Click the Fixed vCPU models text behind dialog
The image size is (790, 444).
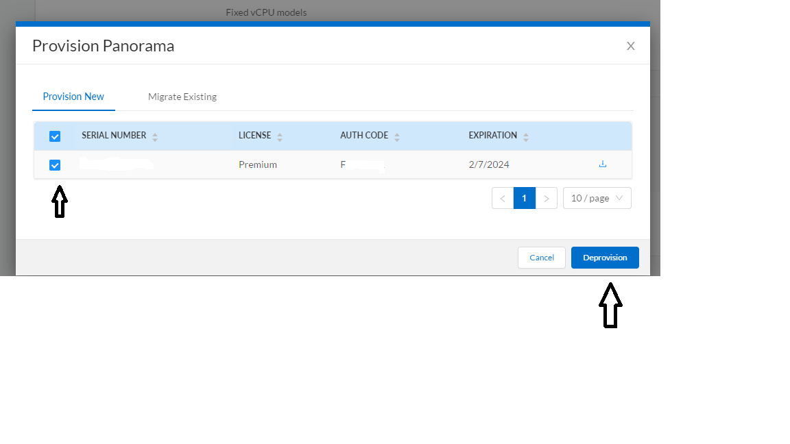click(266, 12)
